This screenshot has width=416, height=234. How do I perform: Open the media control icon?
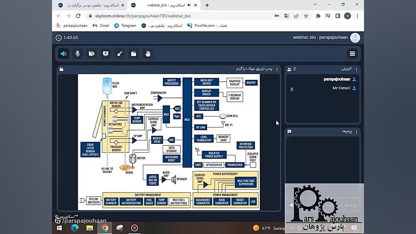(x=328, y=16)
